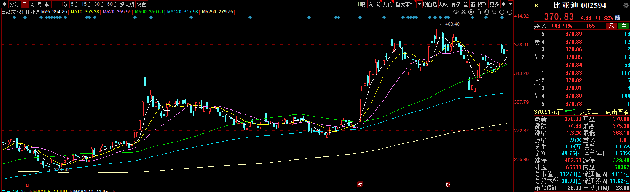Zoom in with the plus circle icon

click(x=502, y=12)
